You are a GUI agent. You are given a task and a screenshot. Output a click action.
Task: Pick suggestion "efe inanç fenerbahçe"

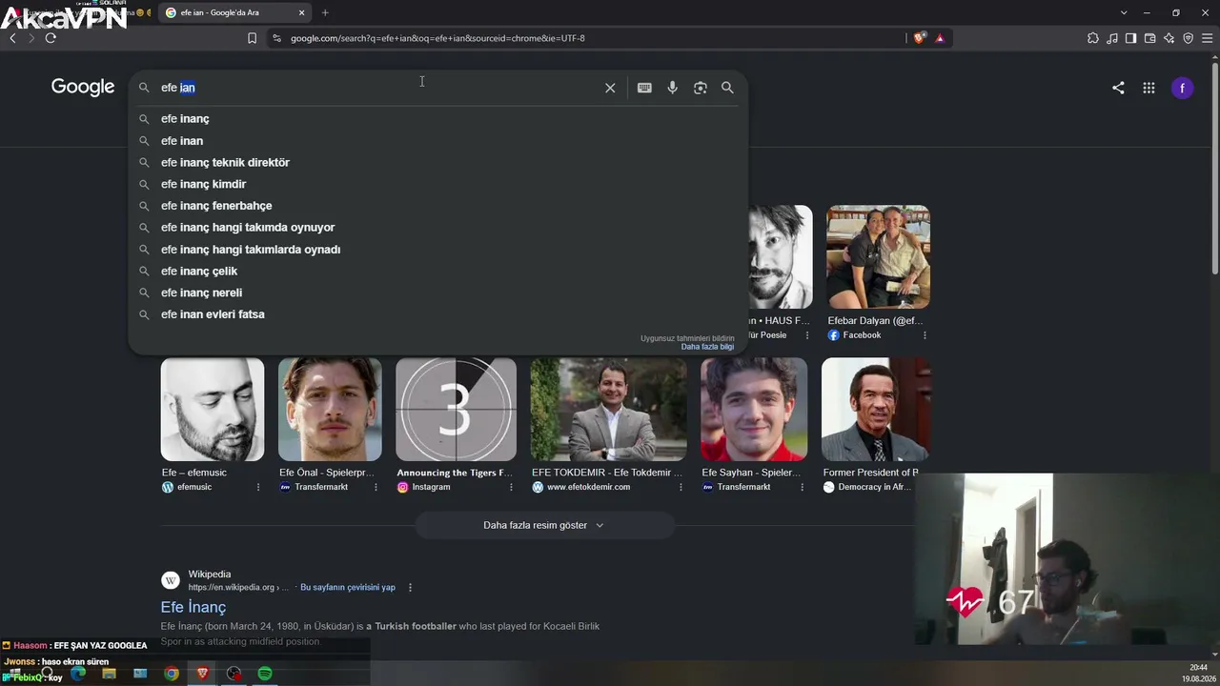(x=438, y=206)
